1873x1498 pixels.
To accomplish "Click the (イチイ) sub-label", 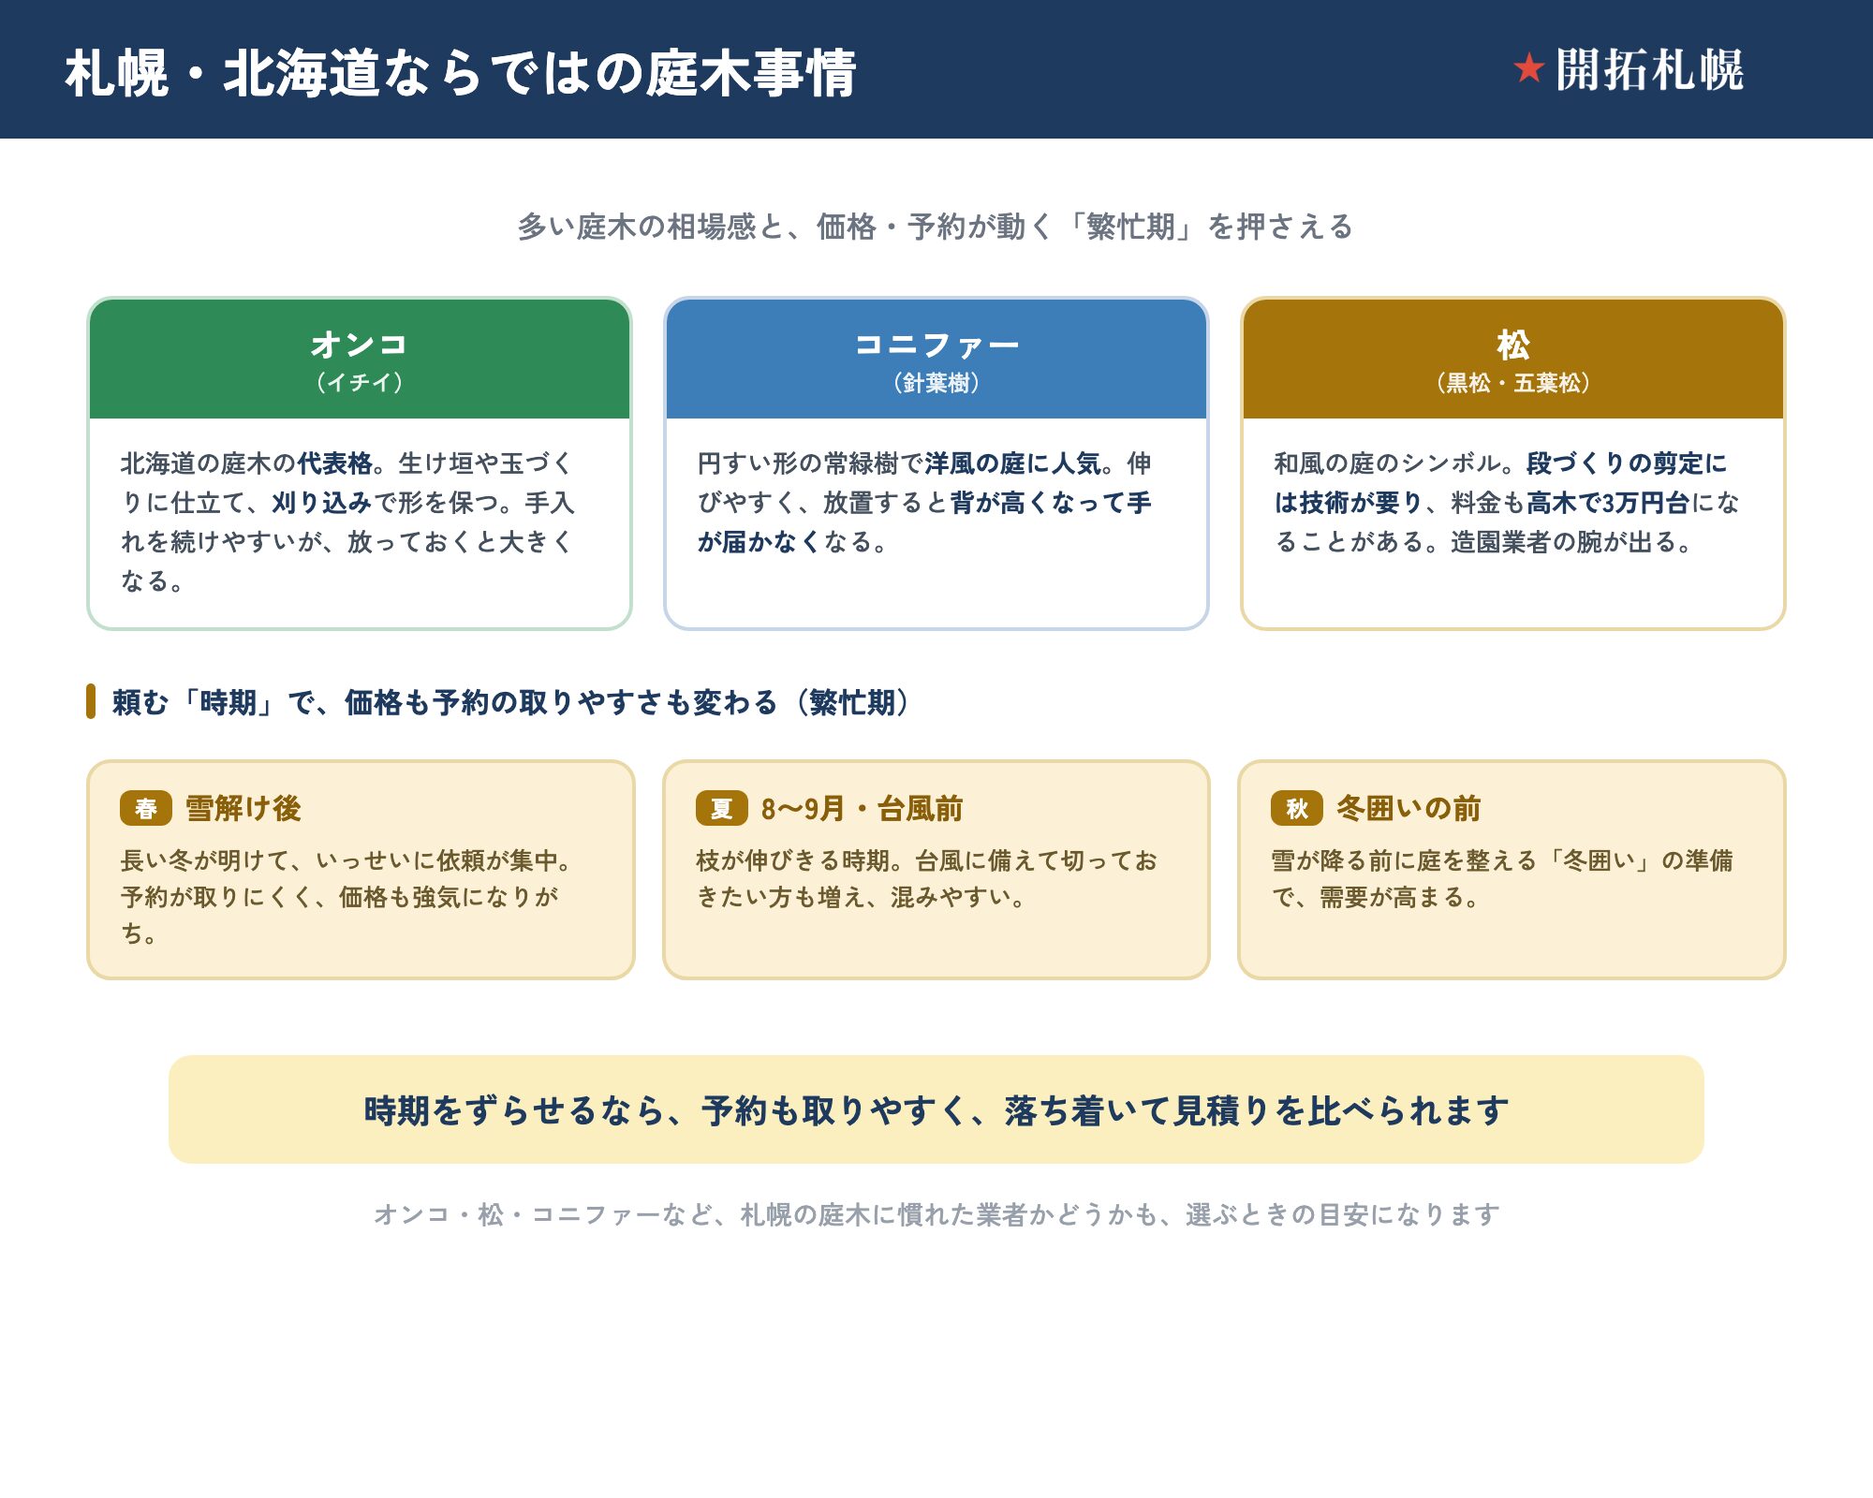I will [x=360, y=383].
